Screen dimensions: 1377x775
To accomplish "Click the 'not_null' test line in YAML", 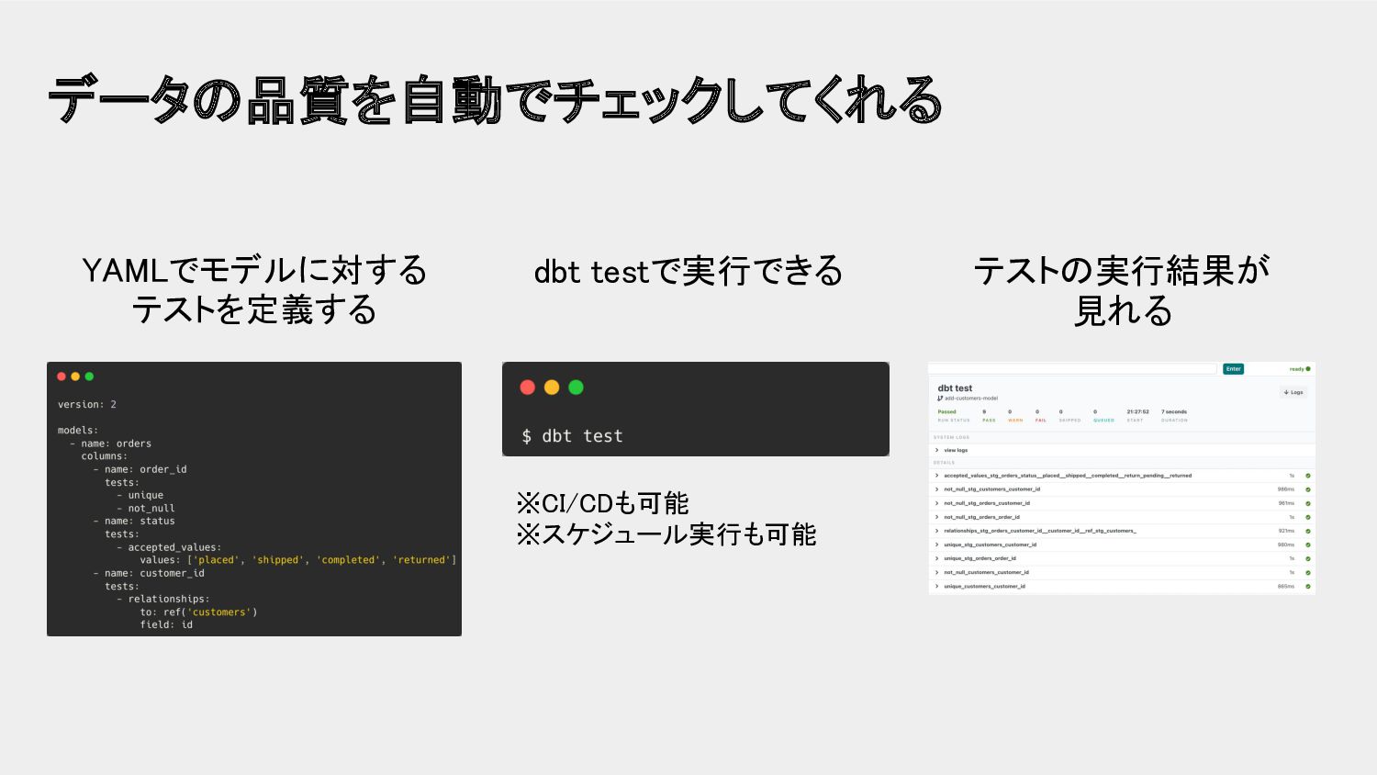I will pyautogui.click(x=145, y=509).
